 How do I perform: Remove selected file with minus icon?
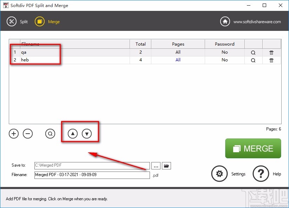pos(28,134)
